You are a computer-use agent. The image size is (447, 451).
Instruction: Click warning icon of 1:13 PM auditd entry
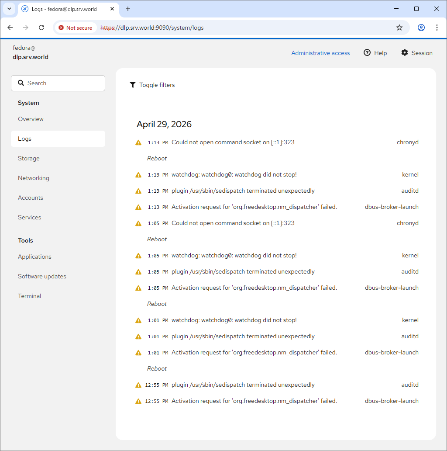coord(138,191)
